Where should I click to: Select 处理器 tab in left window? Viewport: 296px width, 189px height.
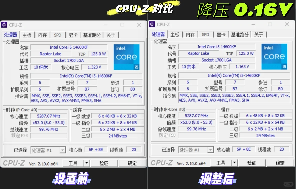[x=10, y=35]
